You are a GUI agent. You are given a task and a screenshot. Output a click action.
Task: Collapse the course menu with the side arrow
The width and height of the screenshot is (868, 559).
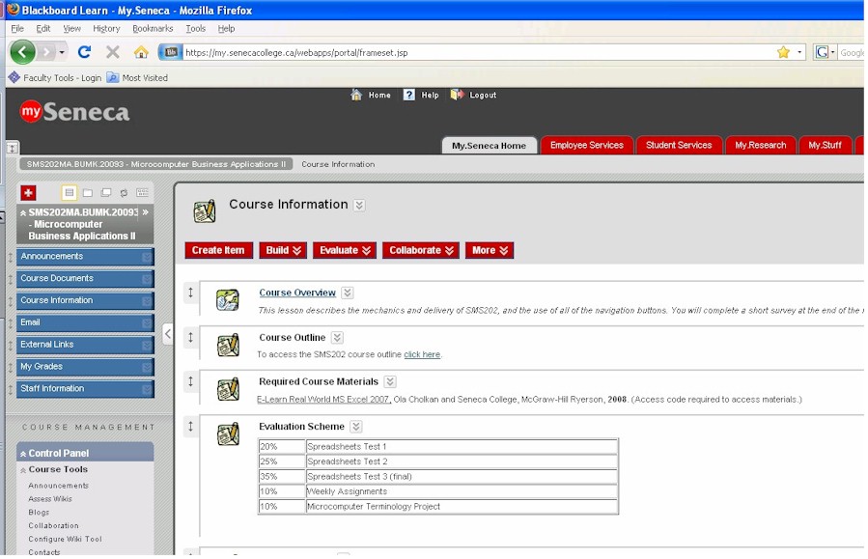(168, 334)
